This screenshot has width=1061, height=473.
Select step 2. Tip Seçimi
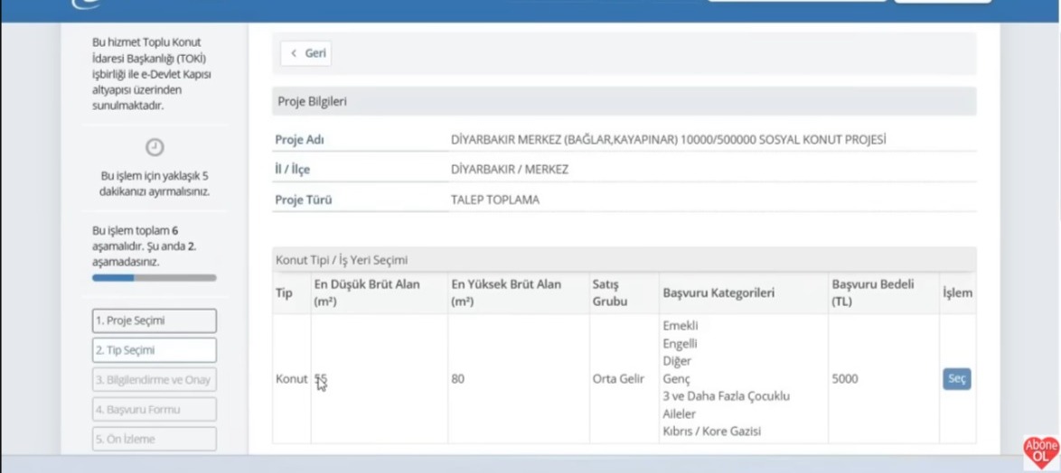point(155,350)
